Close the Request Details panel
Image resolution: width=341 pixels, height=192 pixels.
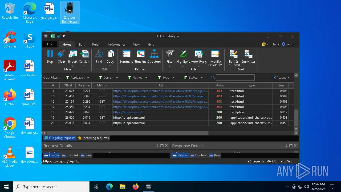click(166, 146)
